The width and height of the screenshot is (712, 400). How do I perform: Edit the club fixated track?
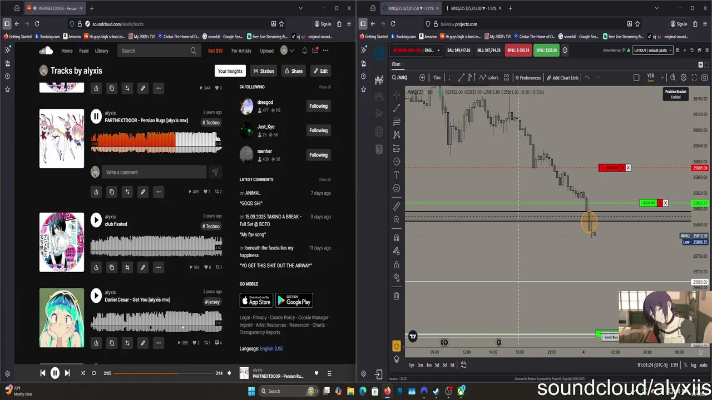pyautogui.click(x=143, y=267)
